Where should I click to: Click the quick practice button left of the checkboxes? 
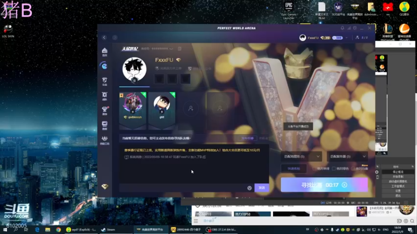tap(294, 168)
